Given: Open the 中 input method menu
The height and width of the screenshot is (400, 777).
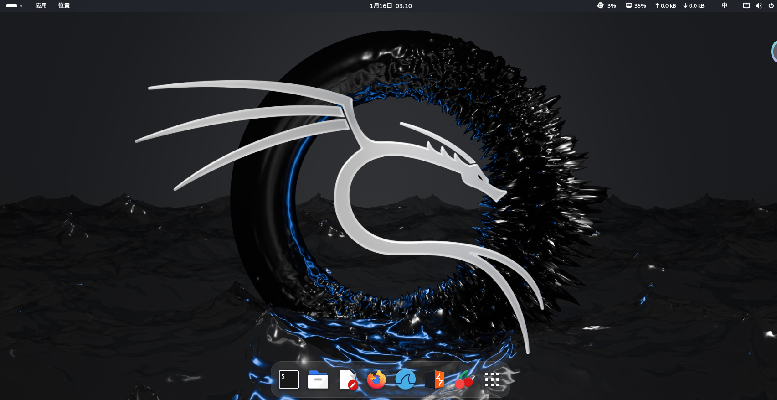Looking at the screenshot, I should click(725, 6).
